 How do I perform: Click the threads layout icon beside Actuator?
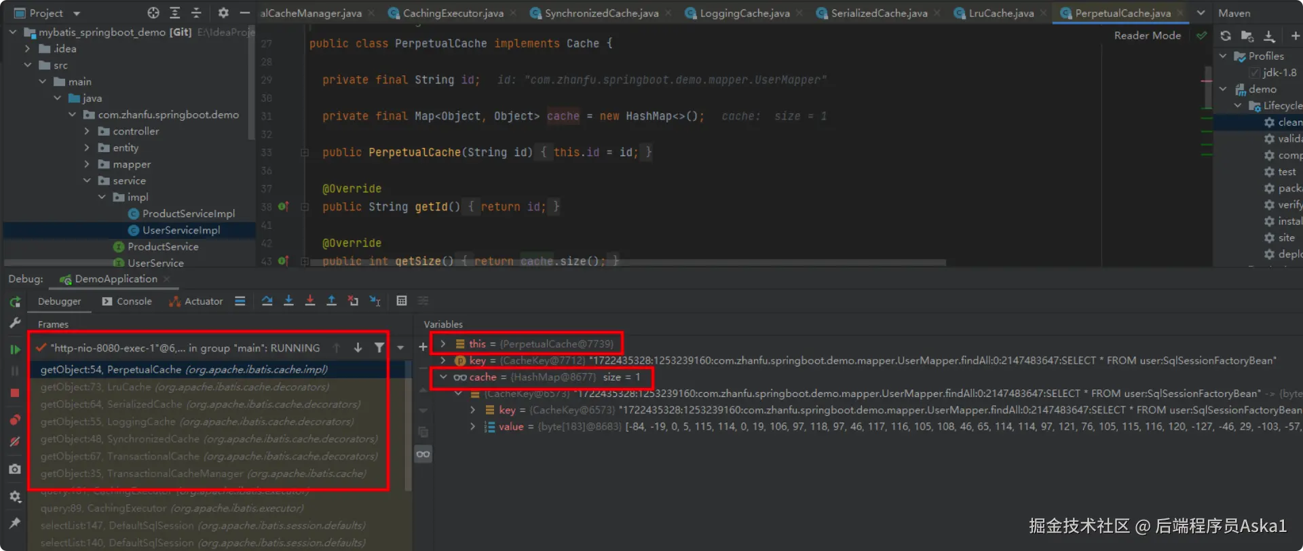pos(240,301)
